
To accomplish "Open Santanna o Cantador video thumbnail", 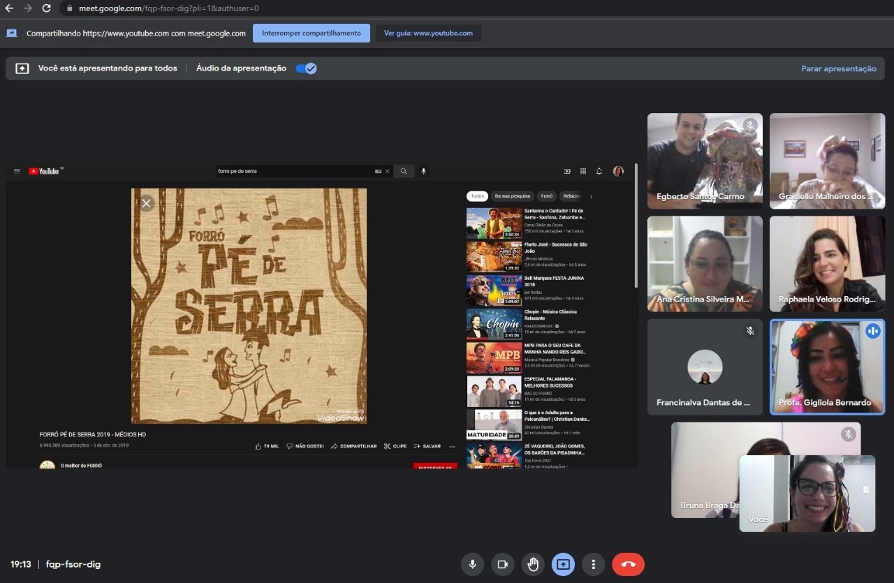I will 494,223.
